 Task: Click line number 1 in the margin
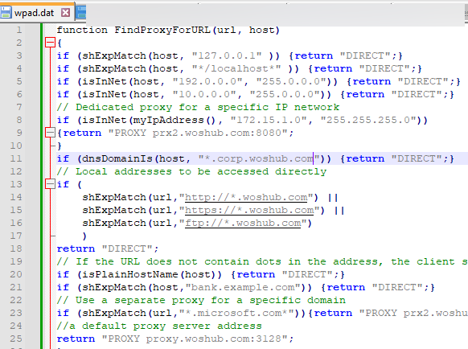click(x=19, y=30)
